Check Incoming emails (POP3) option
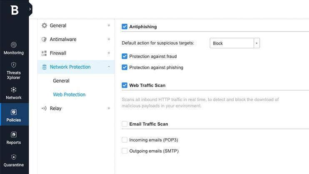This screenshot has height=174, width=309. (125, 140)
